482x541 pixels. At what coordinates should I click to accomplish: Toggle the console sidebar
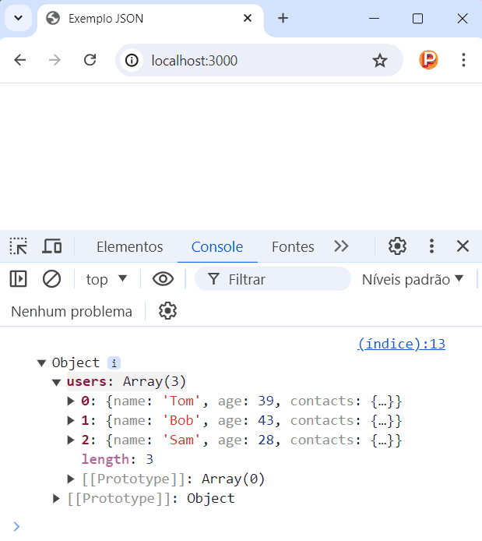pos(18,279)
